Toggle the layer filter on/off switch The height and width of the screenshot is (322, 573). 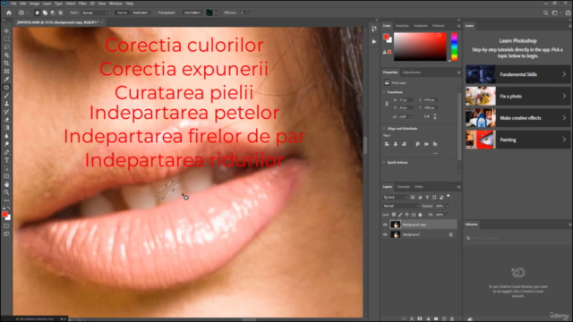click(449, 197)
